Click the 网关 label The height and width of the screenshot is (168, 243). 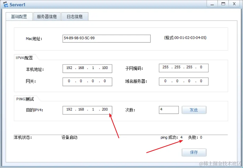pos(31,81)
